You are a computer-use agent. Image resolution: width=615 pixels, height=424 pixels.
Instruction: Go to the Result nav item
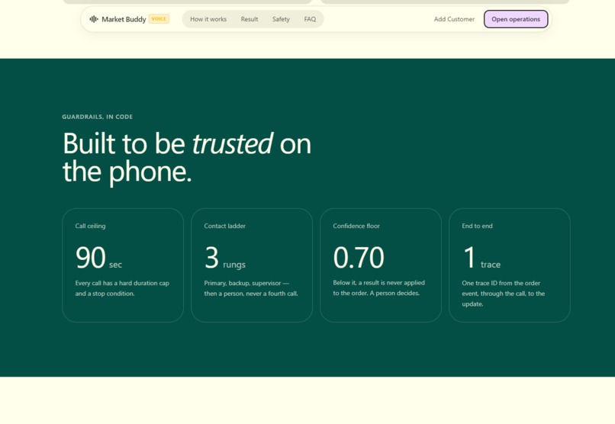250,19
